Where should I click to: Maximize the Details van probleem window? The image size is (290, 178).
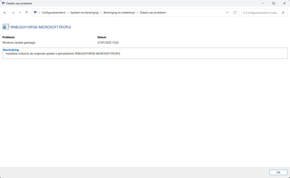(x=273, y=3)
